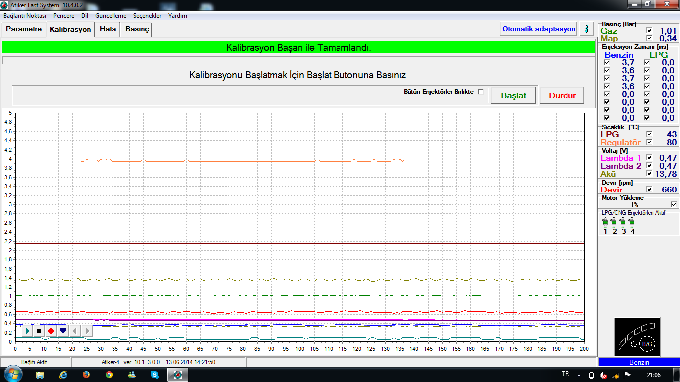This screenshot has width=680, height=382.
Task: Click the Akü voltage value 13,78
Action: click(x=666, y=174)
